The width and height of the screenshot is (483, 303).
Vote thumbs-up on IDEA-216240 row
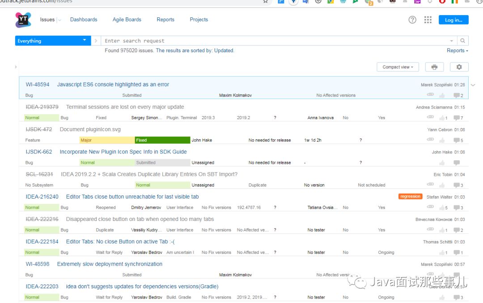[442, 208]
